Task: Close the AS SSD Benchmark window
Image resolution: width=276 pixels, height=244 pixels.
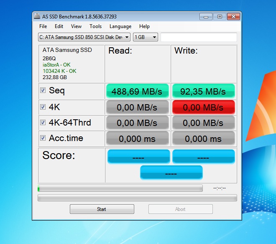Action: tap(233, 17)
